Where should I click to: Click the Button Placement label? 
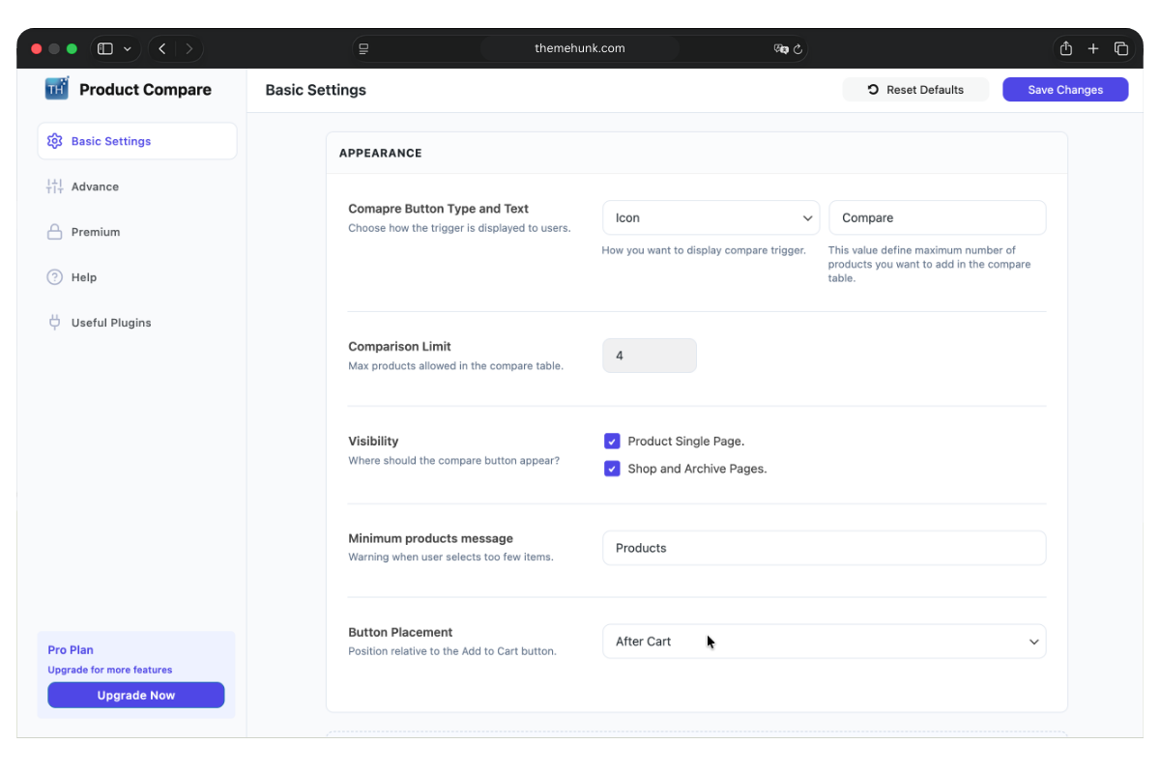[400, 632]
